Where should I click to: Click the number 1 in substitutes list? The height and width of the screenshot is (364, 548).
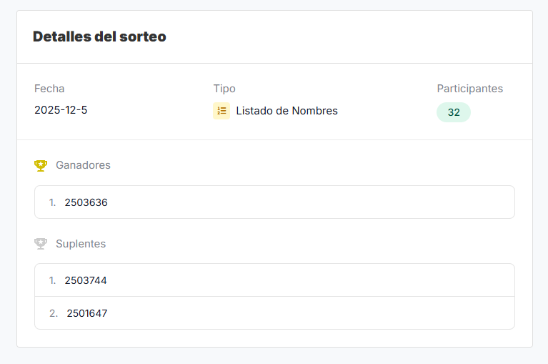coord(52,280)
